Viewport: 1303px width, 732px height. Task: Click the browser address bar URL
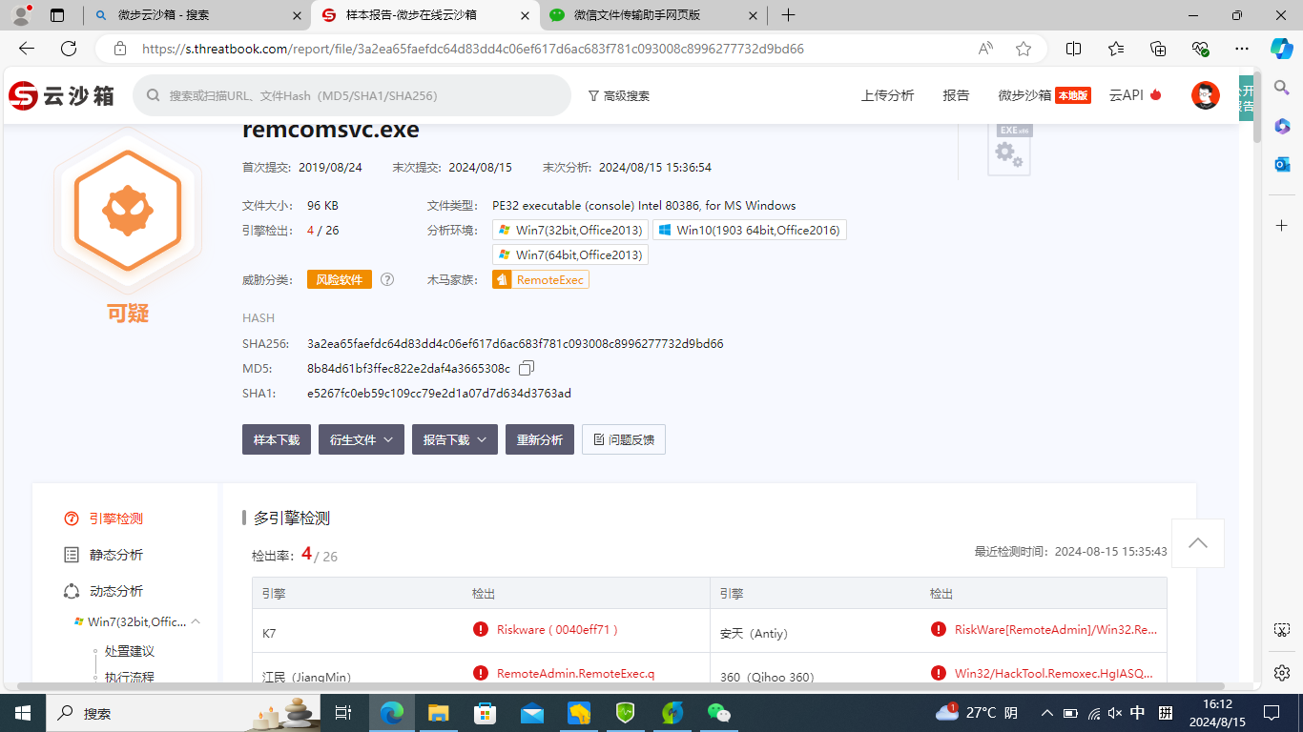click(x=472, y=49)
